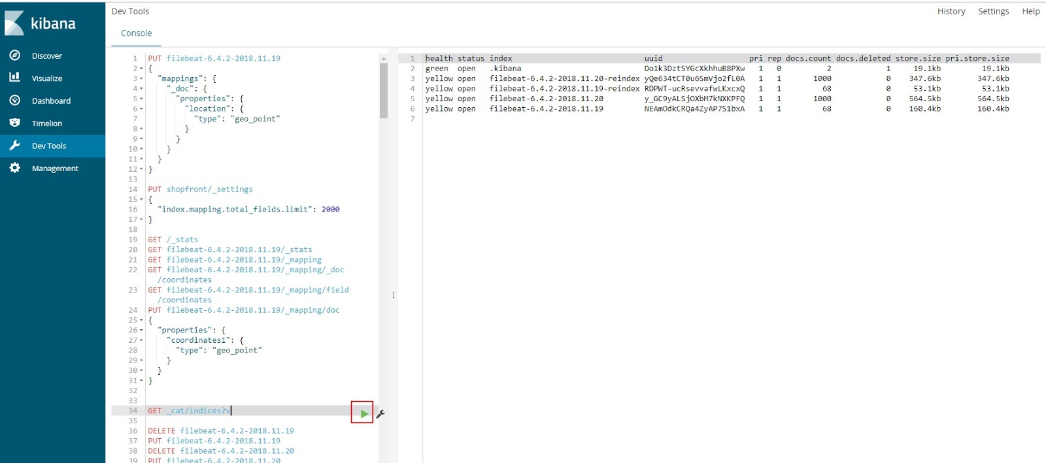Open Discover compass icon in sidebar
Viewport: 1046px width, 463px height.
pos(15,56)
